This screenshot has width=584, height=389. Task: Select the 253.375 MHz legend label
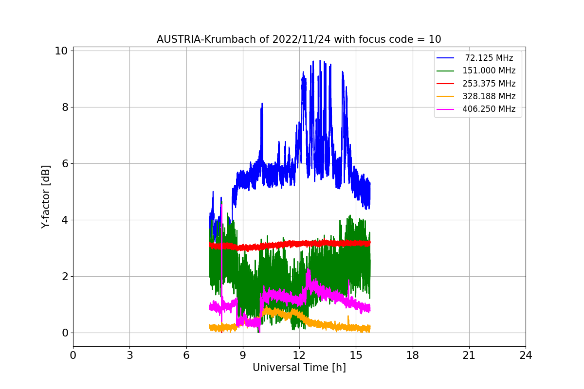(x=489, y=84)
